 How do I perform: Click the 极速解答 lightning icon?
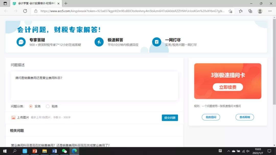click(99, 42)
